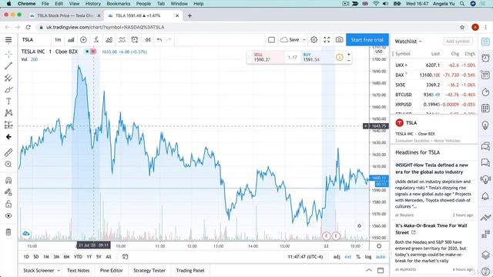Screen dimensions: 493x277
Task: Hide all drawings with the eye icon
Action: point(8,215)
